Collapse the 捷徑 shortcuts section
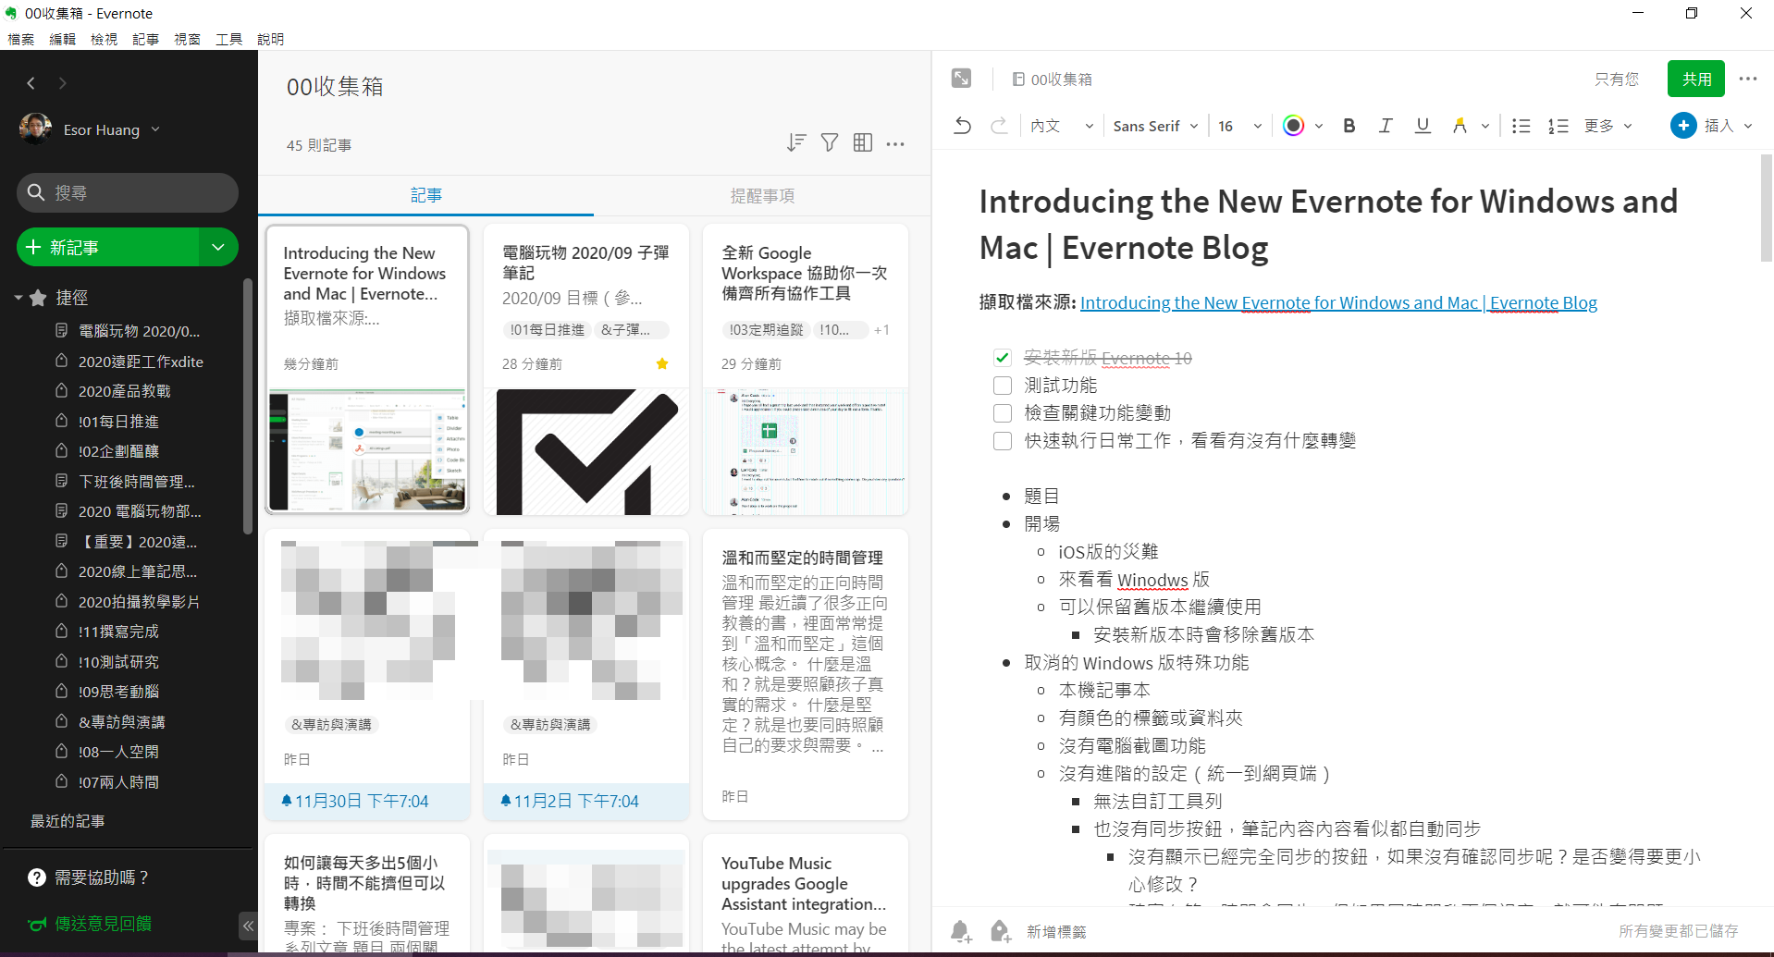 (x=18, y=298)
